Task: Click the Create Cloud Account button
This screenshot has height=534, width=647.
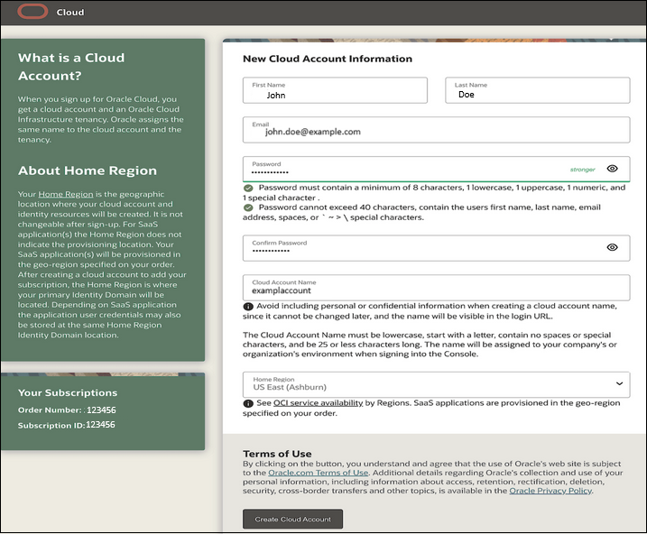Action: (292, 520)
